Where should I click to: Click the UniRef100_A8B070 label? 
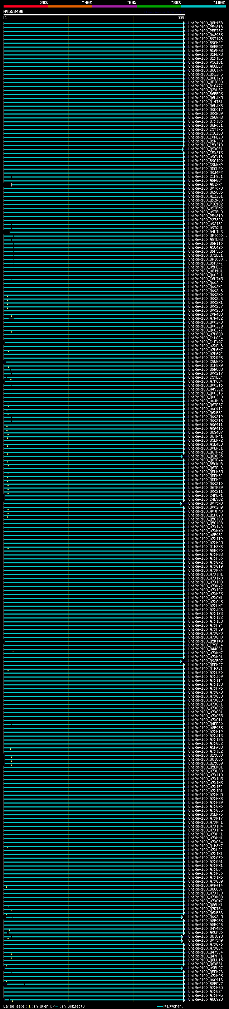pyautogui.click(x=205, y=551)
